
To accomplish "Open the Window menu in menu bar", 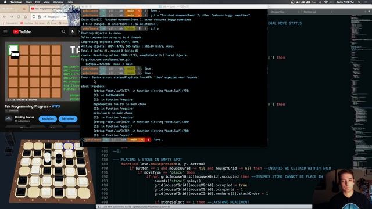I will (58, 2).
